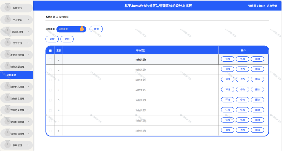The height and width of the screenshot is (151, 282).
Task: Click the 动物类型 column header
Action: point(141,51)
